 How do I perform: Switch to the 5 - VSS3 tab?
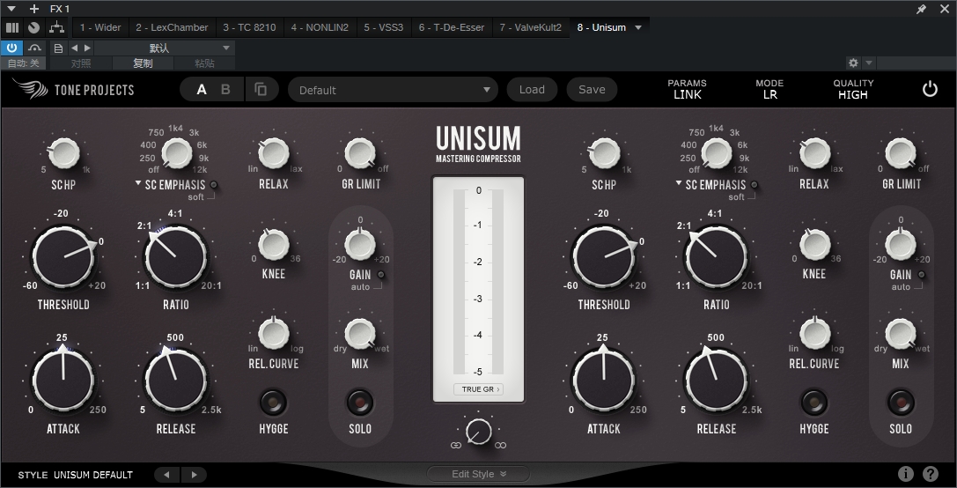384,27
